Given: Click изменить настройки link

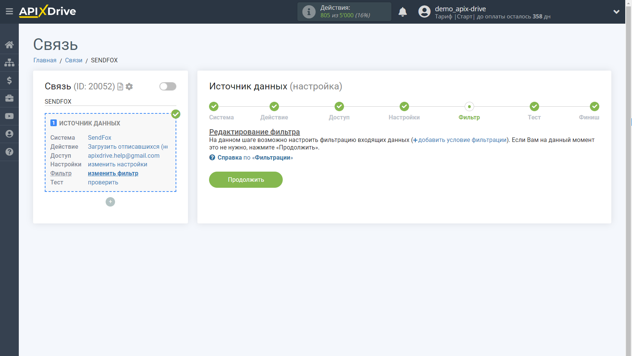Looking at the screenshot, I should tap(118, 164).
